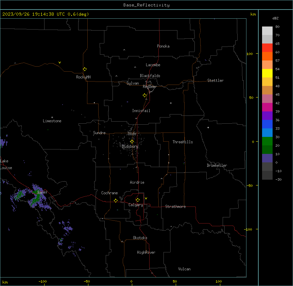This screenshot has width=293, height=286.
Task: Click the Stettler label
Action: (216, 81)
